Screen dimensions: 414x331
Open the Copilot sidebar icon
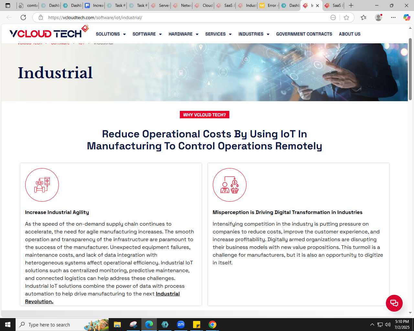tap(407, 17)
